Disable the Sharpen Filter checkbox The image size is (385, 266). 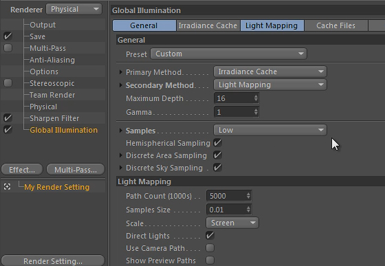coord(8,118)
